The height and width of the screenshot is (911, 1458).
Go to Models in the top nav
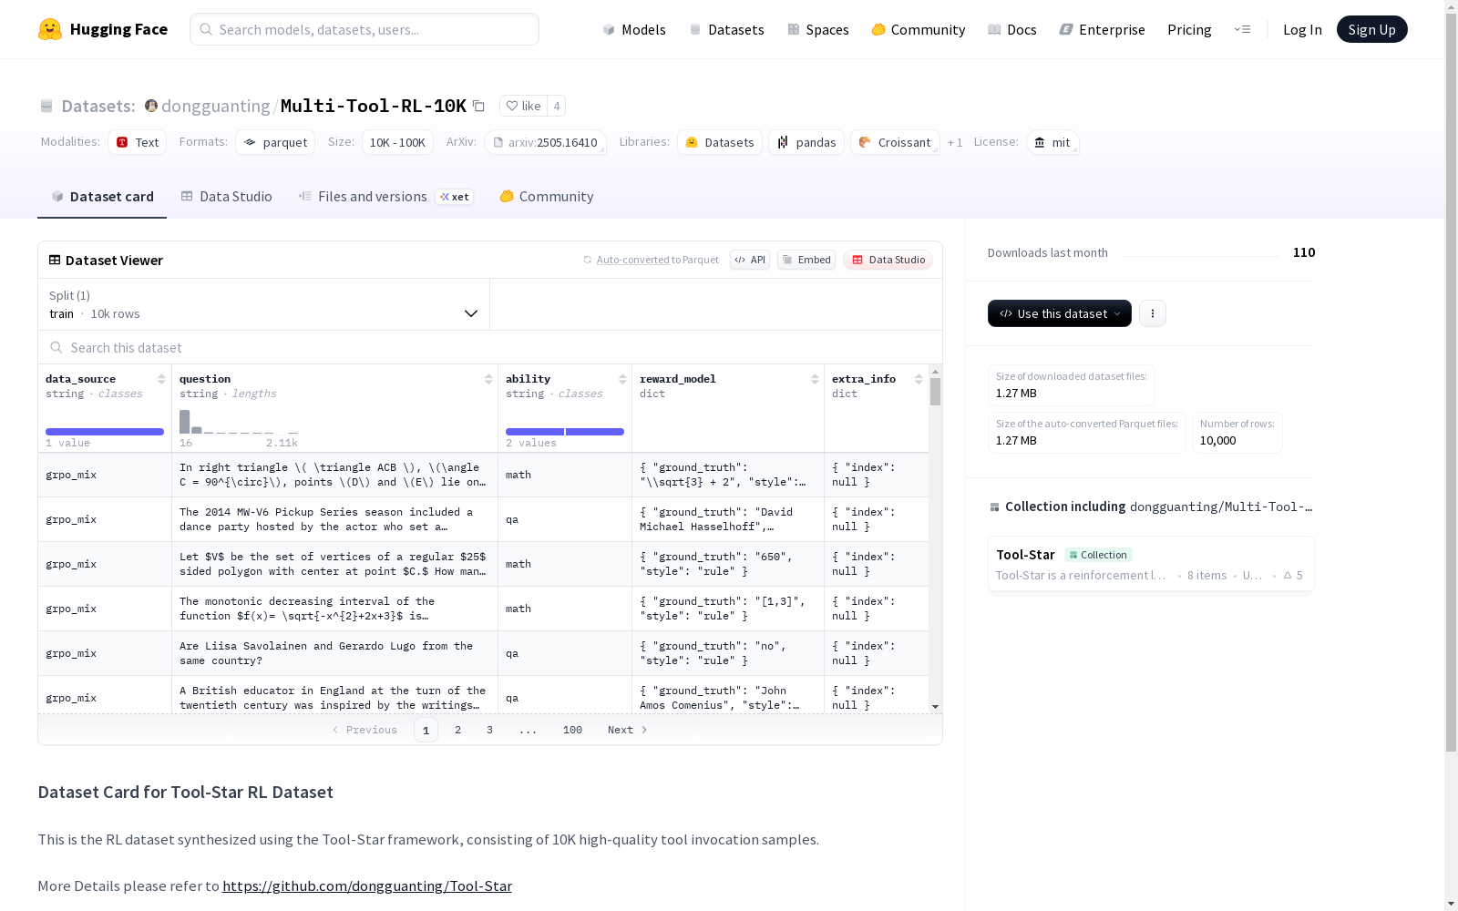[634, 29]
